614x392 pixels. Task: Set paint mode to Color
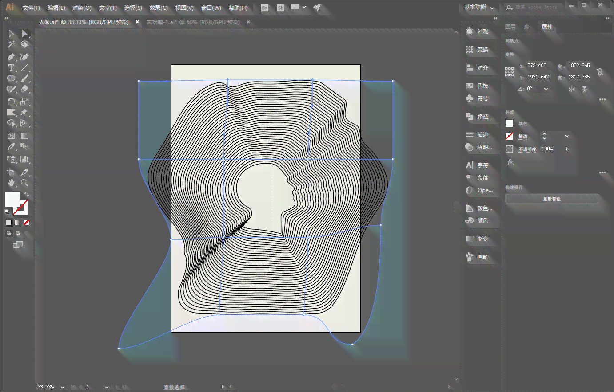[9, 222]
